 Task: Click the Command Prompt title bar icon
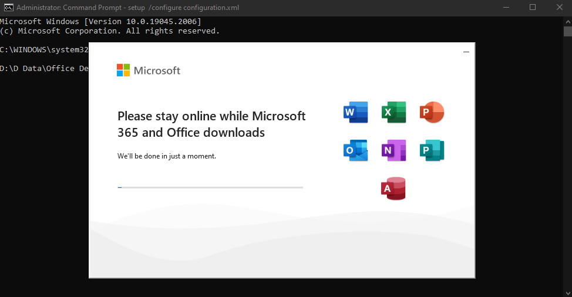pyautogui.click(x=8, y=7)
